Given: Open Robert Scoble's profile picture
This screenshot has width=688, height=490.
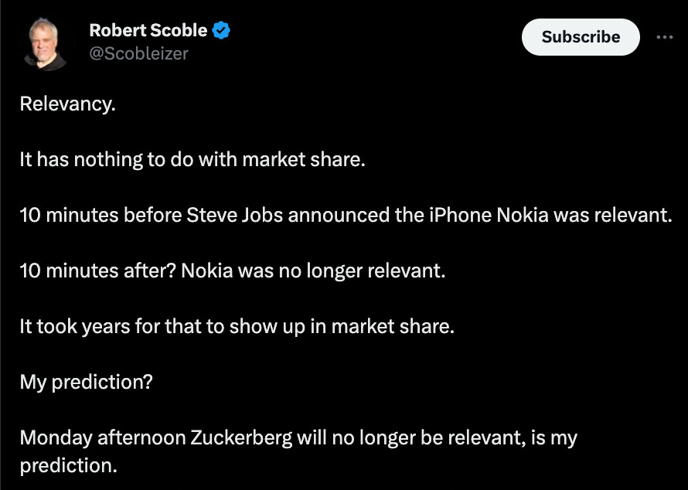Looking at the screenshot, I should coord(46,43).
